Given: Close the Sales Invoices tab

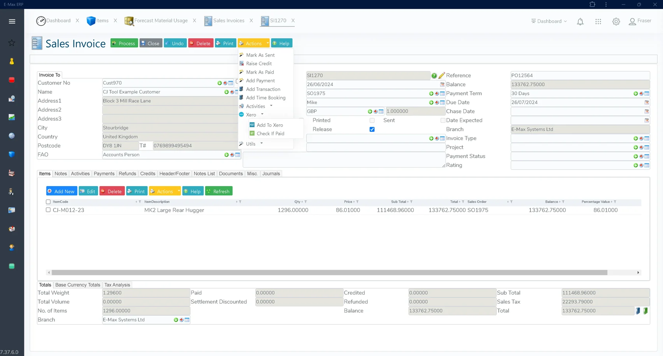Looking at the screenshot, I should coord(251,21).
